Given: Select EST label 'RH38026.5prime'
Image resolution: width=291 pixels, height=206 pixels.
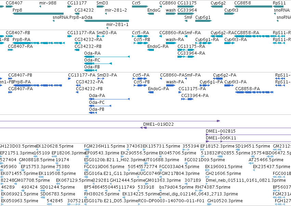Looking at the screenshot, I should click(x=102, y=194).
